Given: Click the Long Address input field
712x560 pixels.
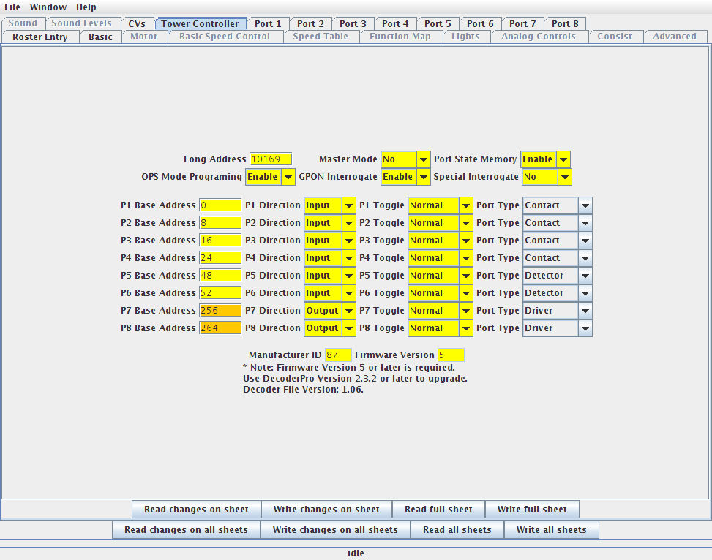Looking at the screenshot, I should (x=270, y=159).
